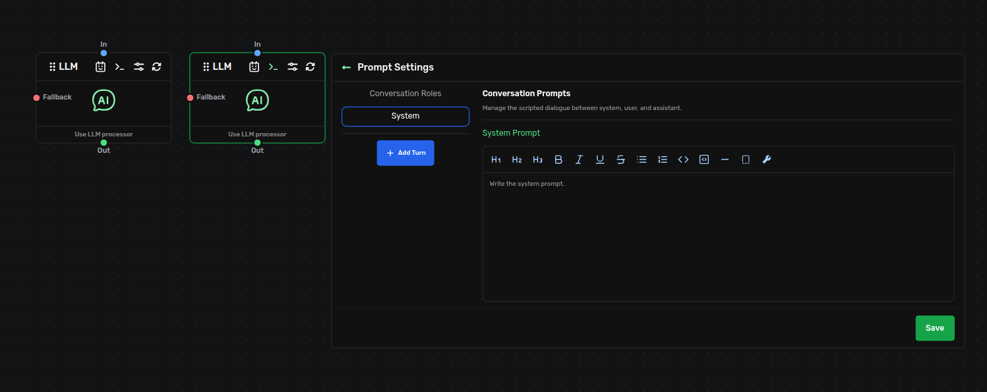Click 'Use LLM processor' text on the first node
Viewport: 987px width, 392px height.
[104, 134]
